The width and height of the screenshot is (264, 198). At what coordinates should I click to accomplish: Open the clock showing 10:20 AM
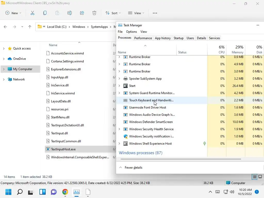click(x=245, y=192)
